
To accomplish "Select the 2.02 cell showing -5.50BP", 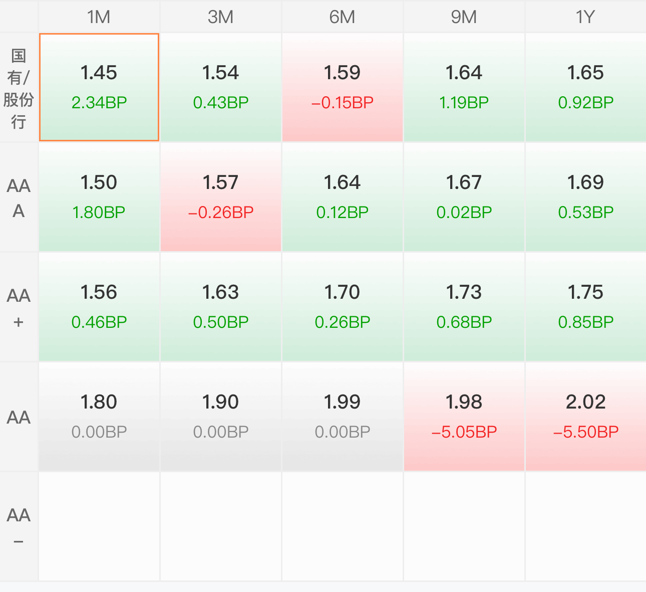I will click(585, 417).
